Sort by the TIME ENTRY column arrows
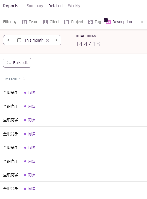 (24, 79)
